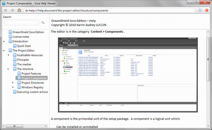Collapse the Introduction tree node
Screen dimensions: 212x130
click(x=4, y=41)
